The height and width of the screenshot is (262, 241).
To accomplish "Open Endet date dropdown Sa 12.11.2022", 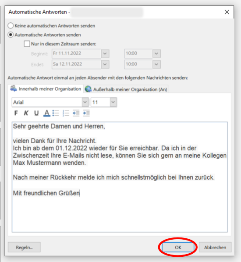I will [105, 64].
